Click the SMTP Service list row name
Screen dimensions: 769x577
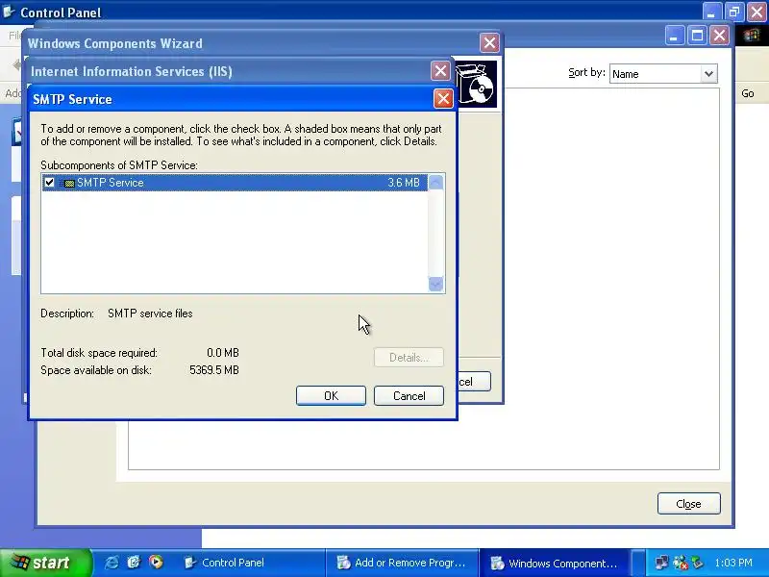point(111,183)
